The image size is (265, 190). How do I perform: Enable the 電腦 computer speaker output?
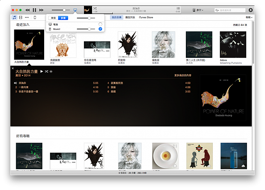pos(100,24)
